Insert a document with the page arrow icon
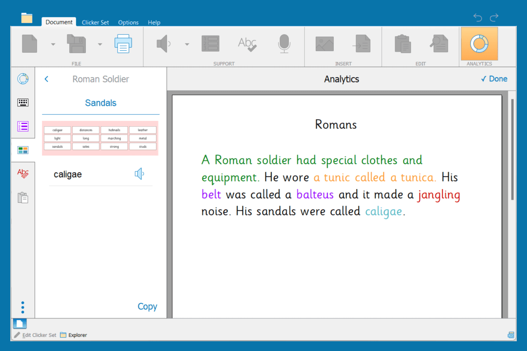Image resolution: width=527 pixels, height=351 pixels. pyautogui.click(x=362, y=44)
